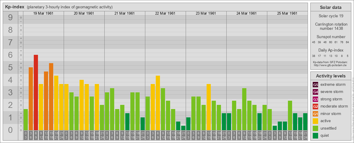Click Daily Ap-index value 17
The height and width of the screenshot is (143, 354).
click(319, 56)
